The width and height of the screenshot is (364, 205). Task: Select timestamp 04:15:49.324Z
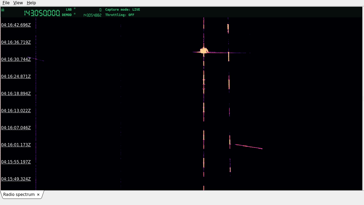coord(16,179)
